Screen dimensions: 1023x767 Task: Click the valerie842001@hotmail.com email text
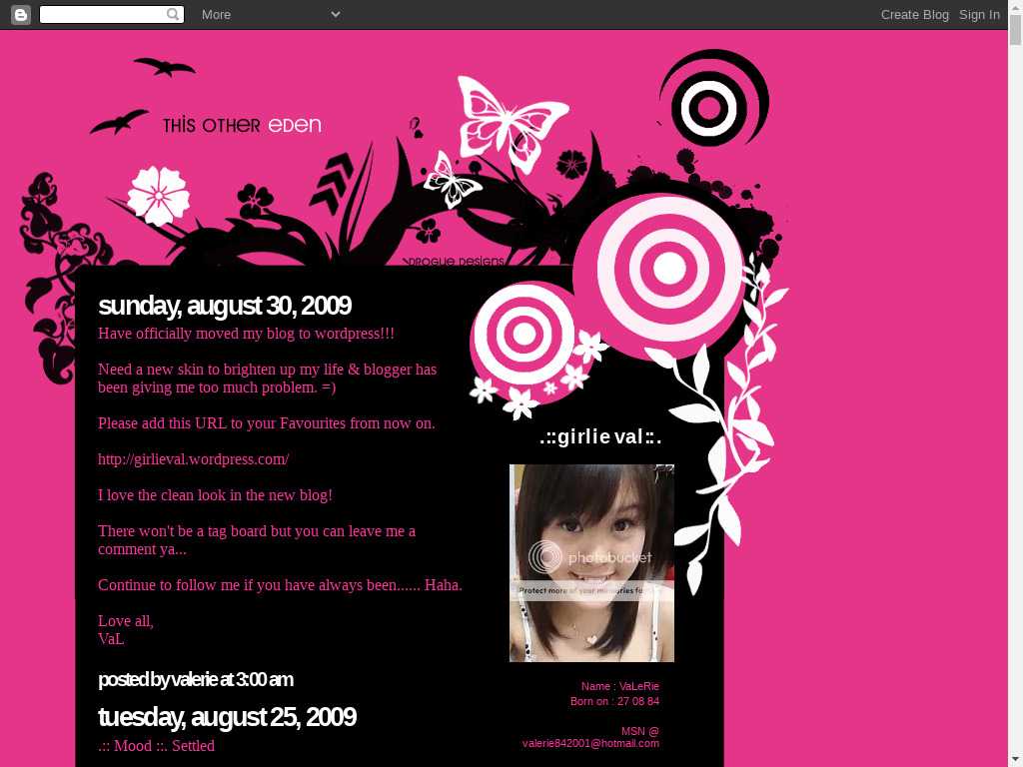click(x=590, y=743)
